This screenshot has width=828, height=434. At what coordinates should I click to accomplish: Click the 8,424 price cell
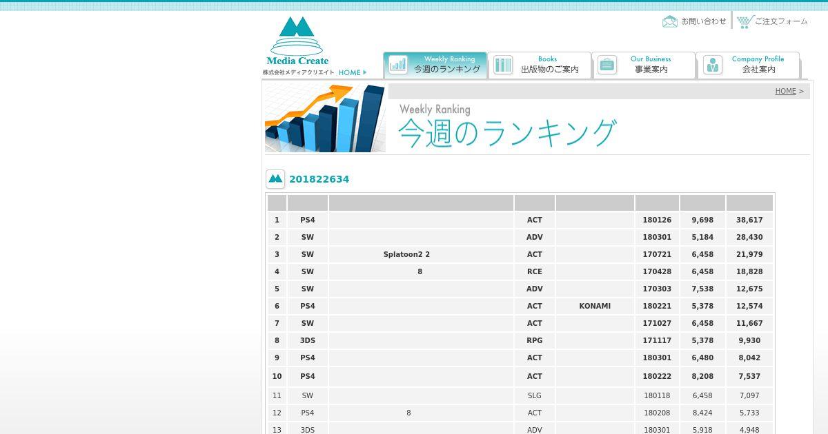click(702, 413)
